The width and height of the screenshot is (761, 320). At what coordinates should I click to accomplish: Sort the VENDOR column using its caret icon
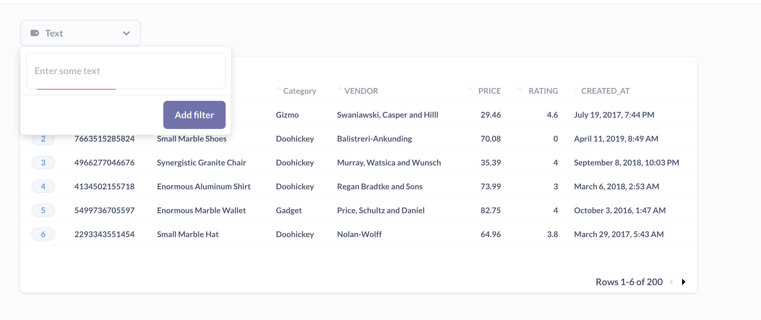pos(339,89)
